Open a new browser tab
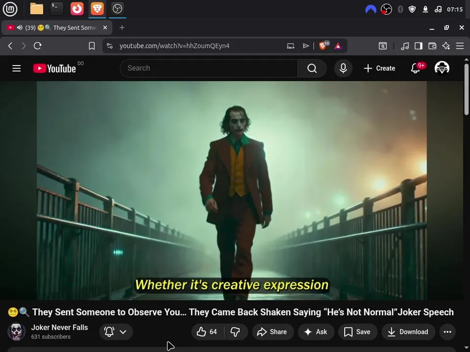470x352 pixels. coord(122,27)
